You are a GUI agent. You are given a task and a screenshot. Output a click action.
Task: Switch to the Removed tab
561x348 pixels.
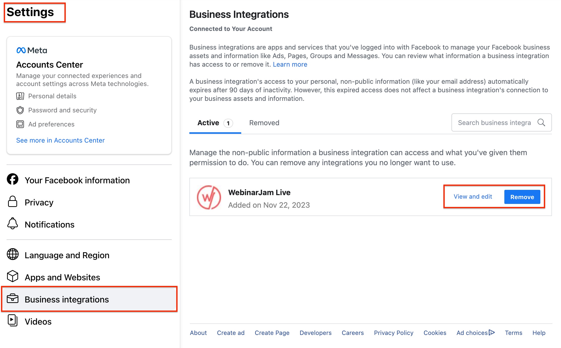coord(264,123)
